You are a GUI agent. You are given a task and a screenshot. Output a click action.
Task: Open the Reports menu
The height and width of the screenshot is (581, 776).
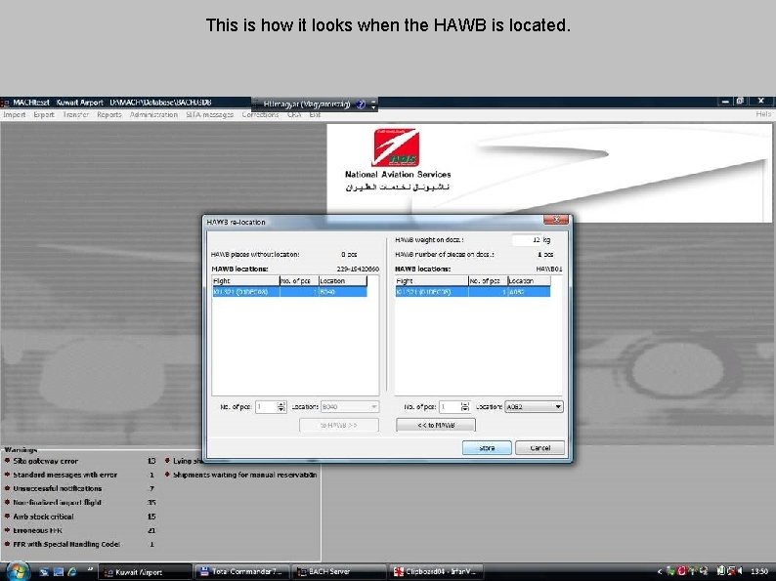pyautogui.click(x=109, y=114)
